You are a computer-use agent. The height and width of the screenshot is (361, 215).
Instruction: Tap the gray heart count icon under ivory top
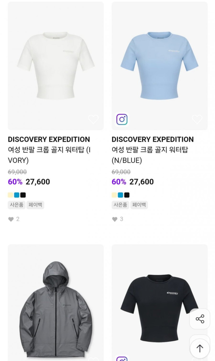pyautogui.click(x=11, y=219)
